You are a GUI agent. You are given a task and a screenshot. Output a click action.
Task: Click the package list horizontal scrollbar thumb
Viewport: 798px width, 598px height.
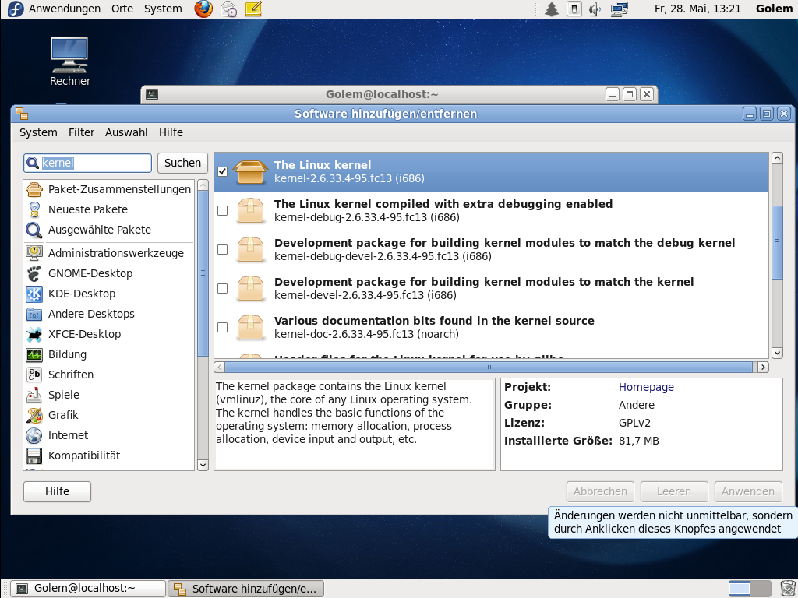point(489,368)
